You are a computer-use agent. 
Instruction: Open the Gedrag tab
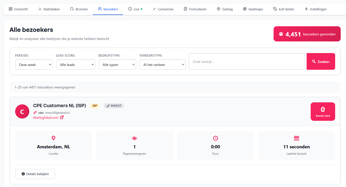click(x=225, y=9)
